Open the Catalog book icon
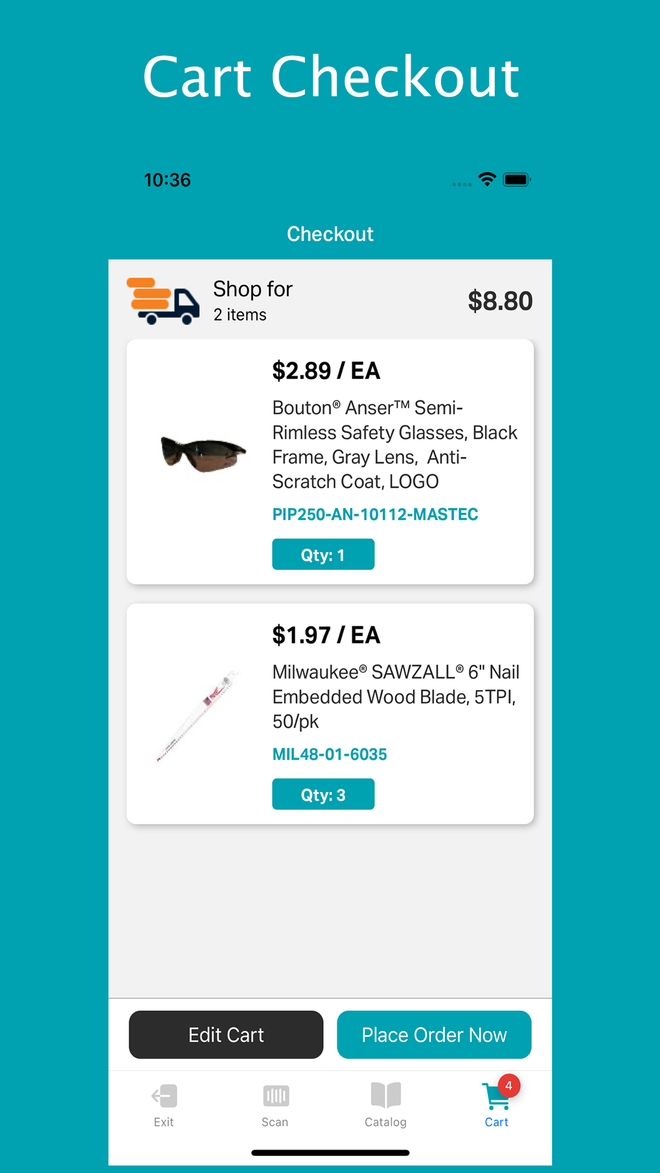 coord(386,1095)
